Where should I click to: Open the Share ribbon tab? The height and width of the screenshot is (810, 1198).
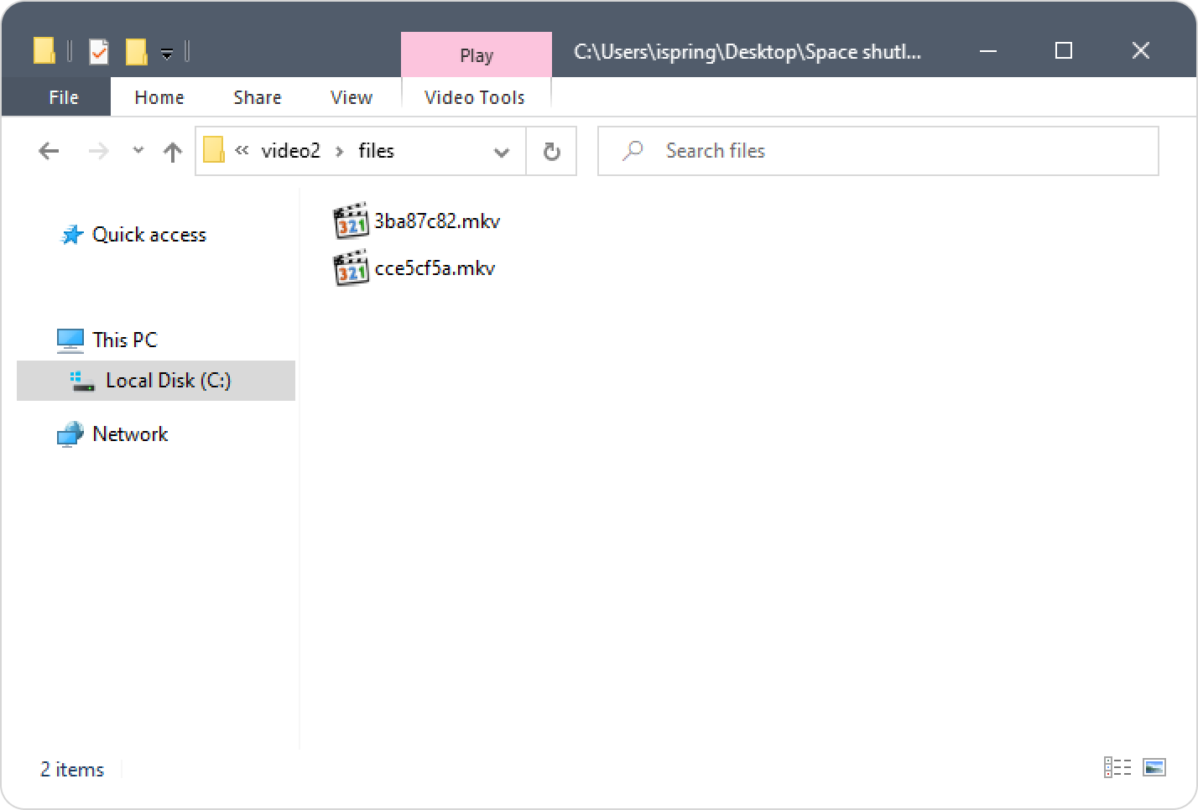(257, 97)
